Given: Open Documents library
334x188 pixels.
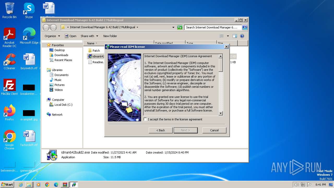Looking at the screenshot, I should click(61, 75).
